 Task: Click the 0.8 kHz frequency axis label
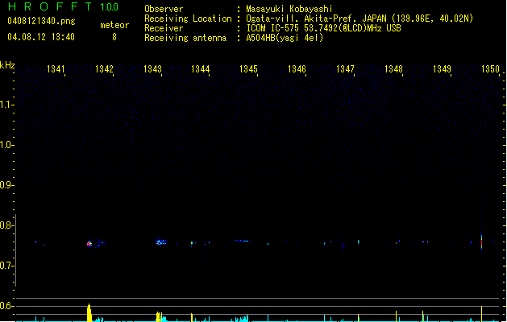6,225
